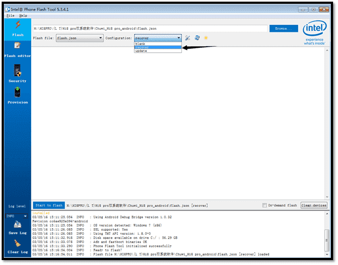Collapse the Configuration combo box
338x265 pixels.
point(158,38)
